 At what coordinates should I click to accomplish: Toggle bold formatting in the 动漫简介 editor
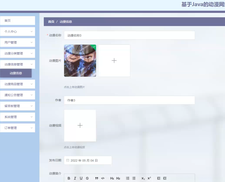coord(69,178)
